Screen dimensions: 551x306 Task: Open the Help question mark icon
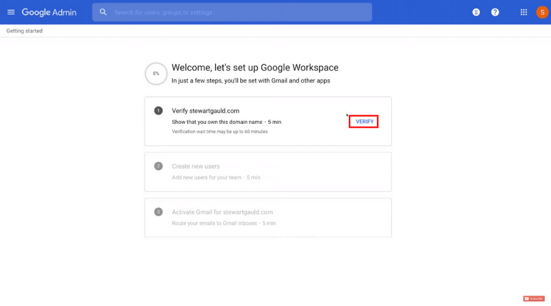[495, 12]
